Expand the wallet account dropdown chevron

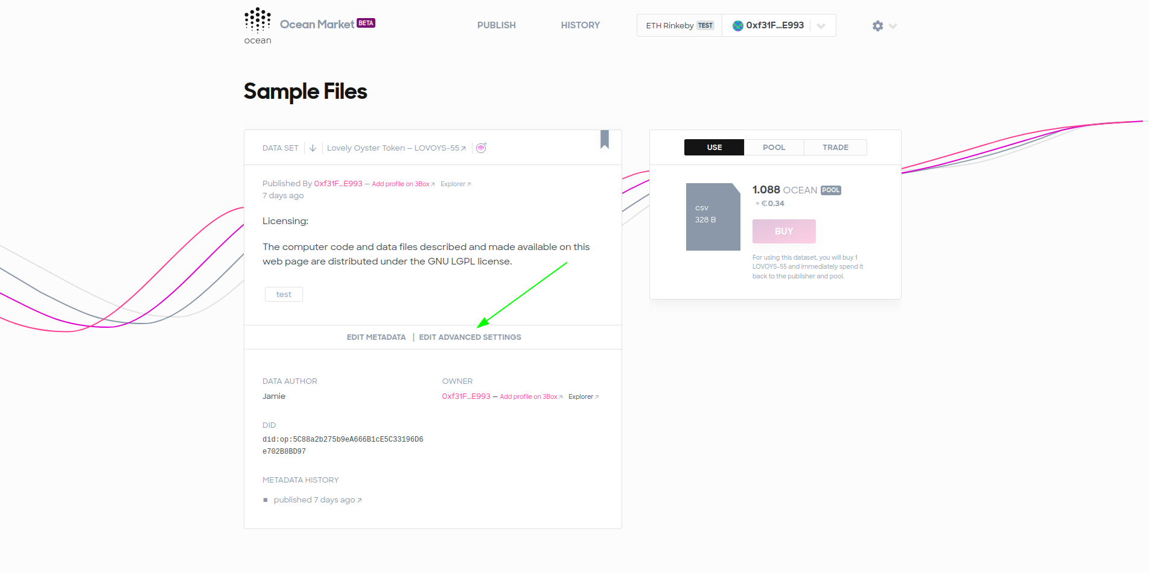(821, 26)
